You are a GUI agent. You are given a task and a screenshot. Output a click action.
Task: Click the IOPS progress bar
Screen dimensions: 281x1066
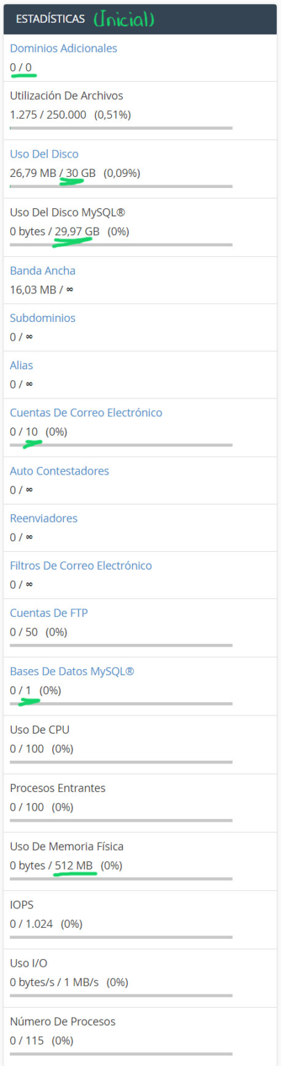tap(121, 937)
